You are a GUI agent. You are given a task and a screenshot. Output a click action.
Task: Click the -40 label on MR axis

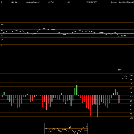click(131, 105)
